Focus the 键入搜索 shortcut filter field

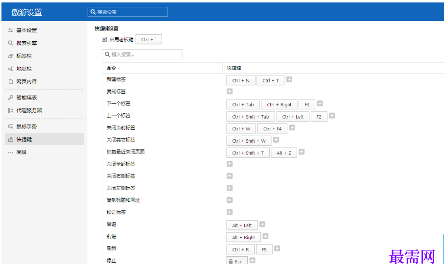tap(142, 54)
